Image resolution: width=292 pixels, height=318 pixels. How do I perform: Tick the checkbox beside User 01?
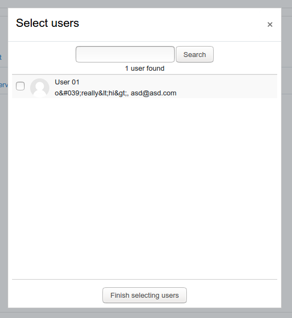click(x=20, y=86)
